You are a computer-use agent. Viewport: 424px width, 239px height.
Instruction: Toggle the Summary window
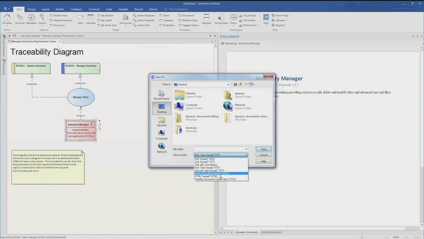[166, 20]
